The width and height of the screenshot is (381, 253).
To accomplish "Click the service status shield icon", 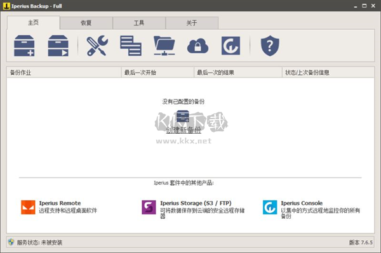I will pyautogui.click(x=11, y=242).
